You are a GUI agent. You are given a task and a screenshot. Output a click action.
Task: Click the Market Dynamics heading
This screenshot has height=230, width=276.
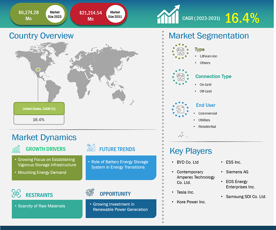click(44, 138)
